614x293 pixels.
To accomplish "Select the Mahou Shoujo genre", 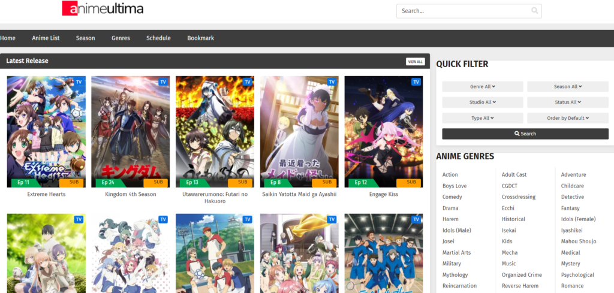I will [579, 241].
